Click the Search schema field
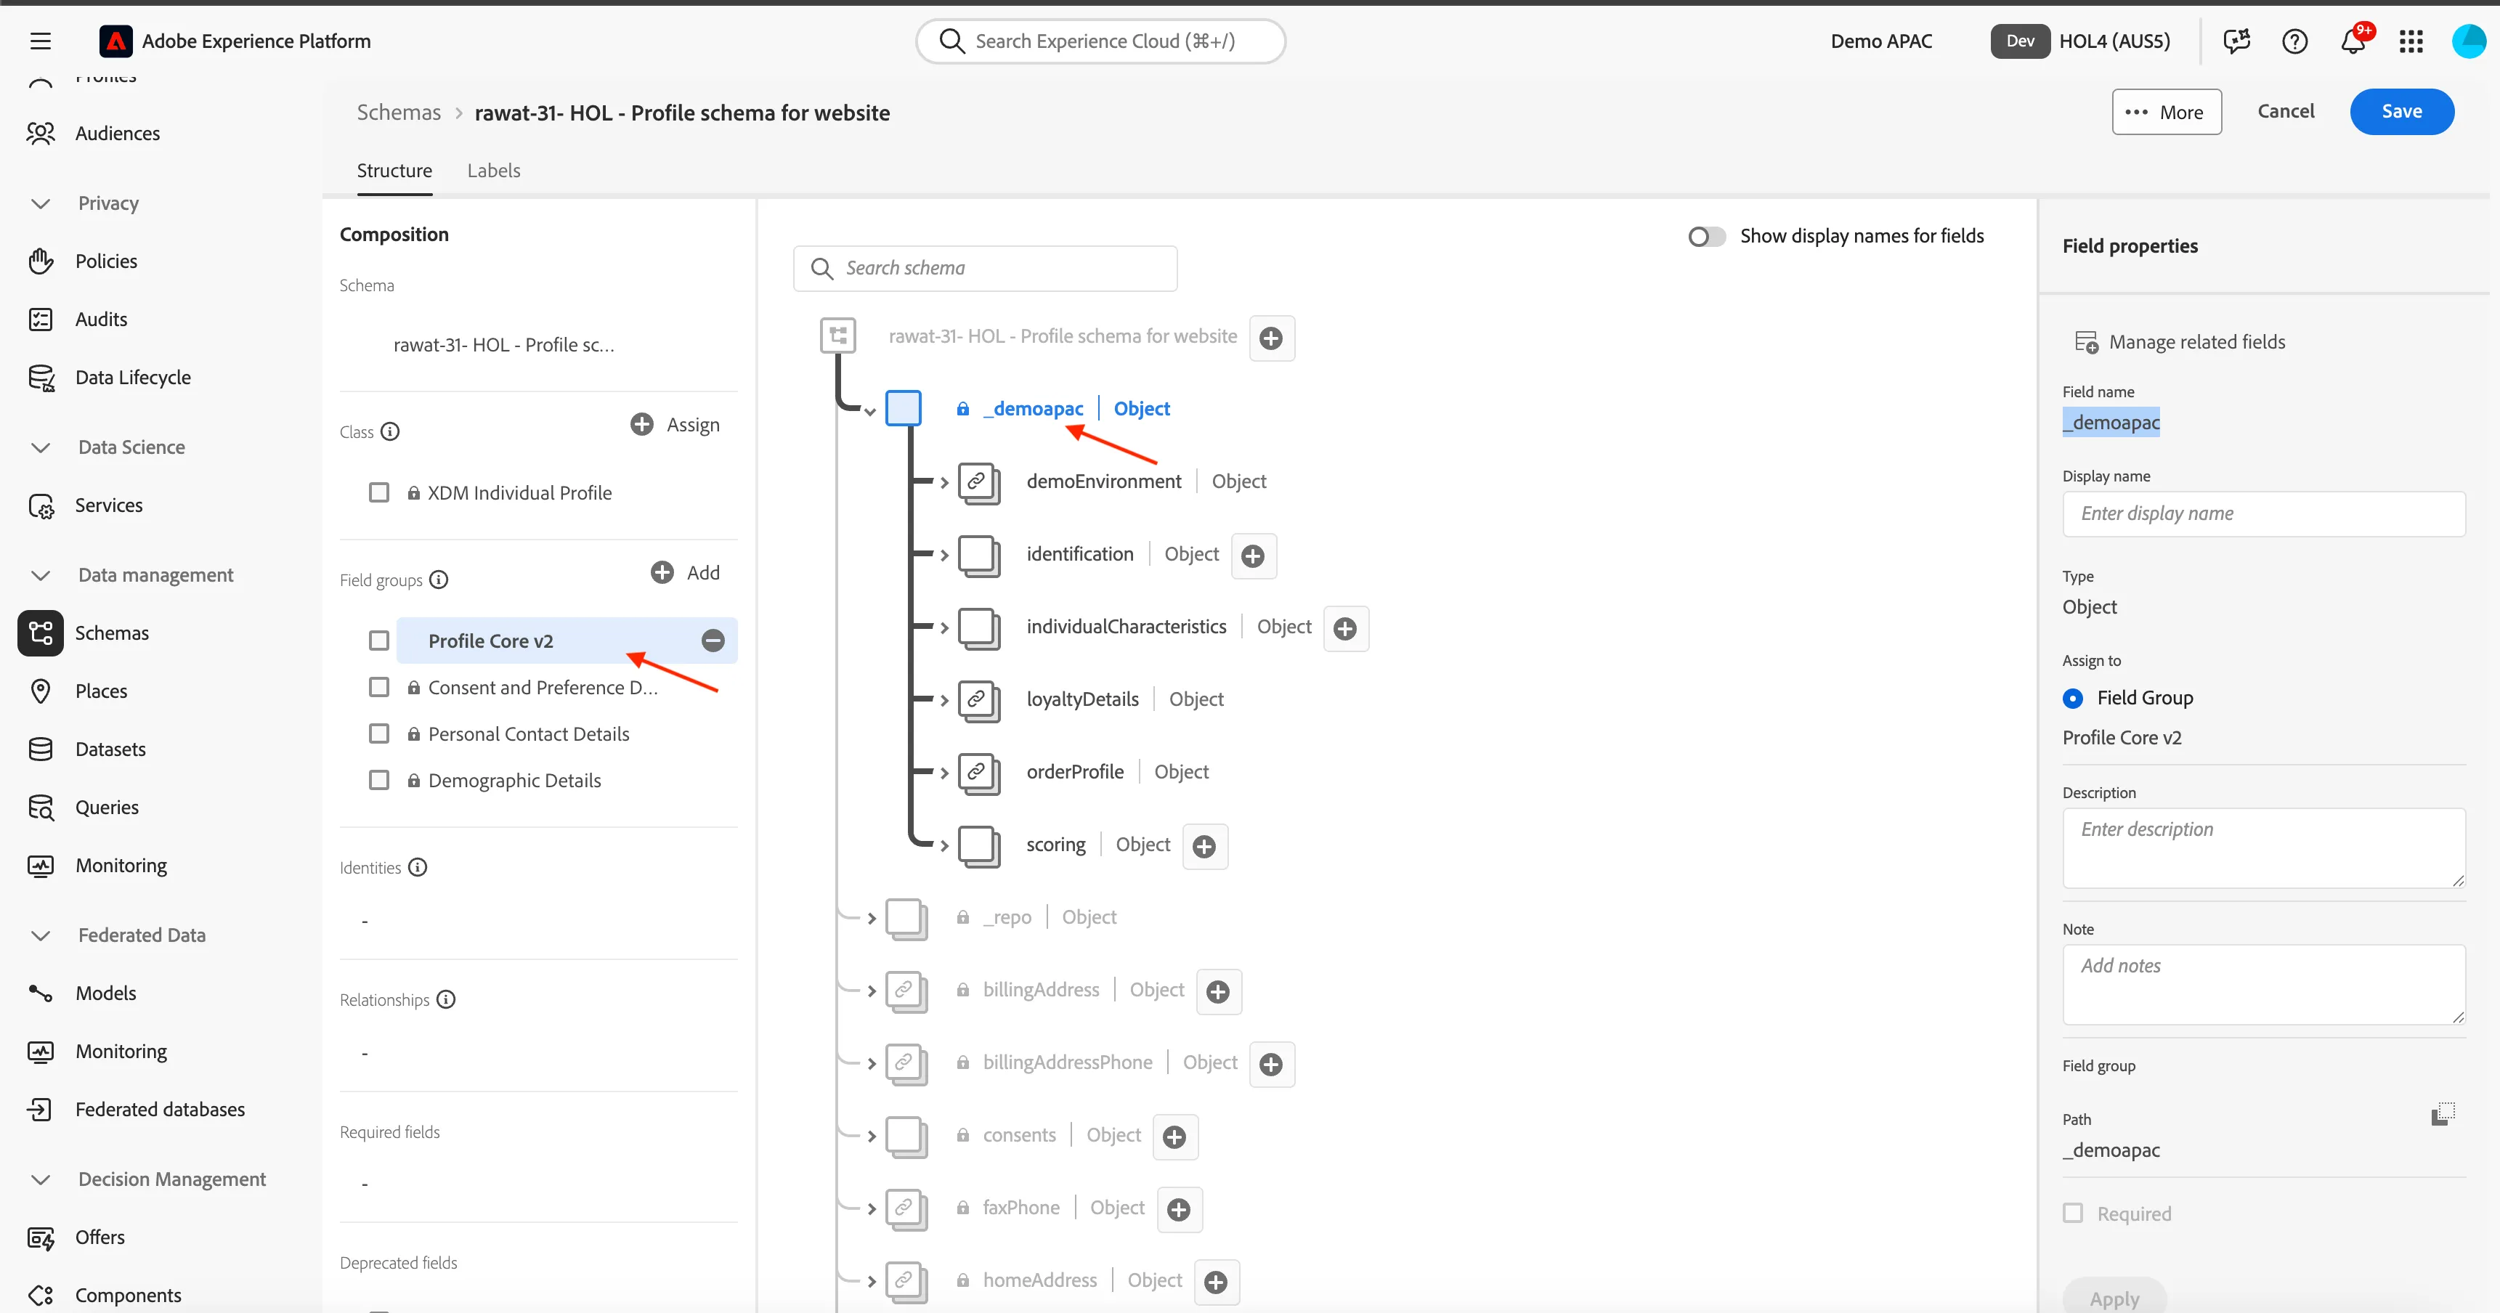The image size is (2500, 1313). (985, 268)
